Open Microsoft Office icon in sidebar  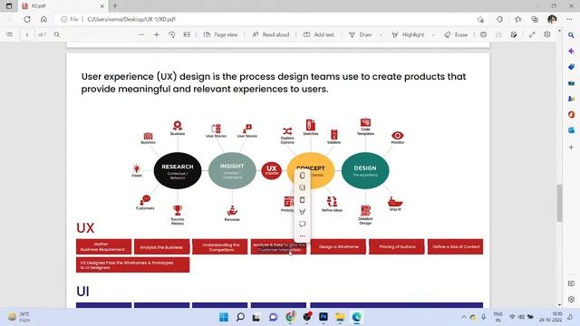pos(571,115)
